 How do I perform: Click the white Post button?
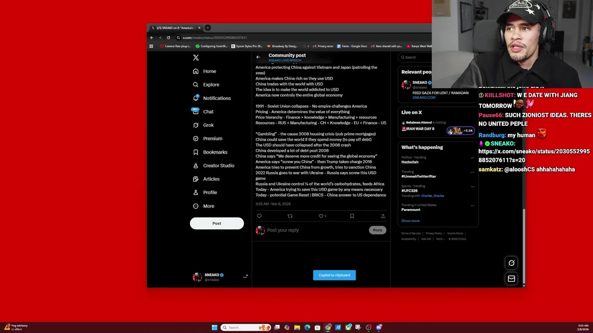(x=217, y=223)
